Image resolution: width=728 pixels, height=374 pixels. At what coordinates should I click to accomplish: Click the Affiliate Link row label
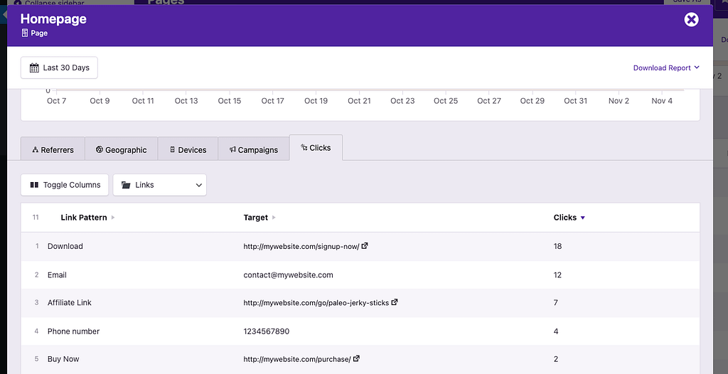tap(70, 302)
